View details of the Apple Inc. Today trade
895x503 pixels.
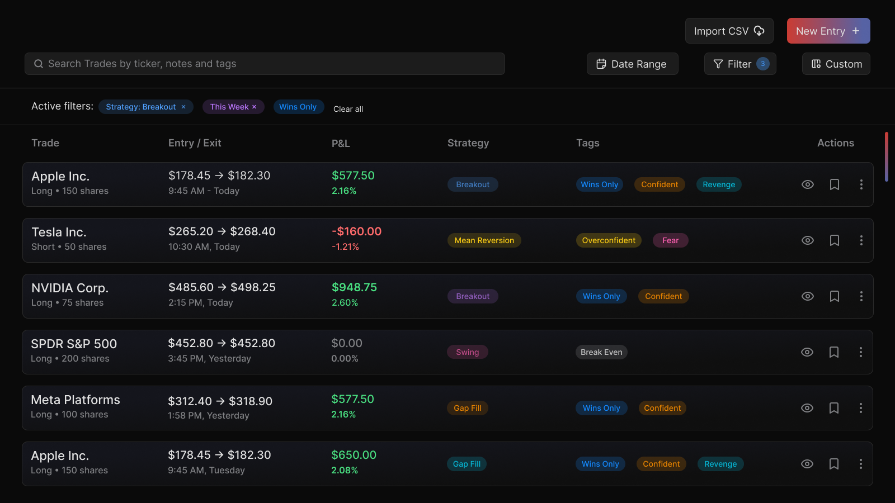pyautogui.click(x=807, y=184)
